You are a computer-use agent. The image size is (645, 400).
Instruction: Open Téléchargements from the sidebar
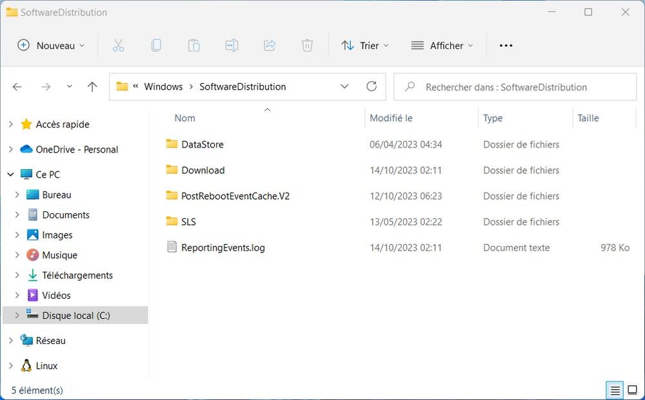tap(77, 275)
